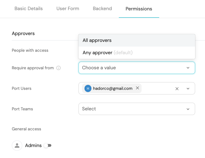205x158 pixels.
Task: Remove hadorco@gmail.com chip using its X
Action: (x=137, y=88)
